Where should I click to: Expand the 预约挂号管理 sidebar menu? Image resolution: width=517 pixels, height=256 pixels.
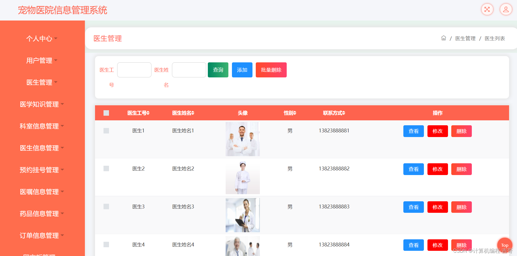click(x=42, y=170)
